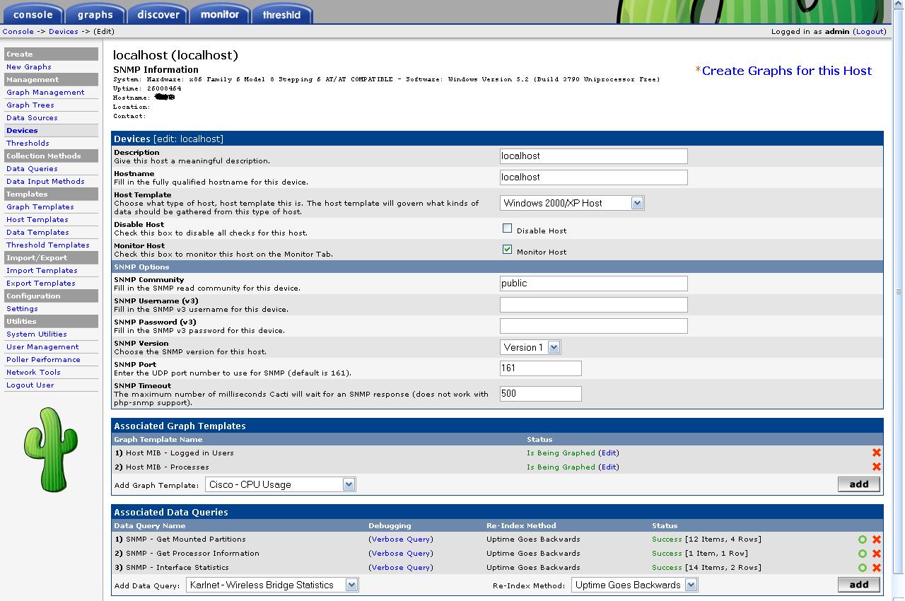Open the Re-Index Method dropdown

(635, 585)
